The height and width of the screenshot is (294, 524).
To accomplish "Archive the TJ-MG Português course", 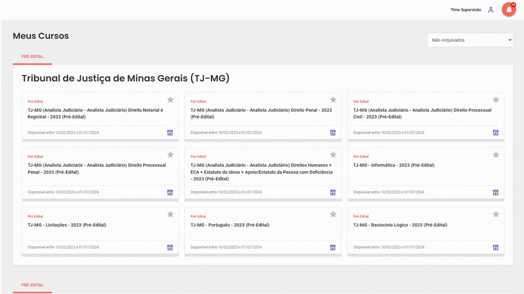I will click(333, 247).
